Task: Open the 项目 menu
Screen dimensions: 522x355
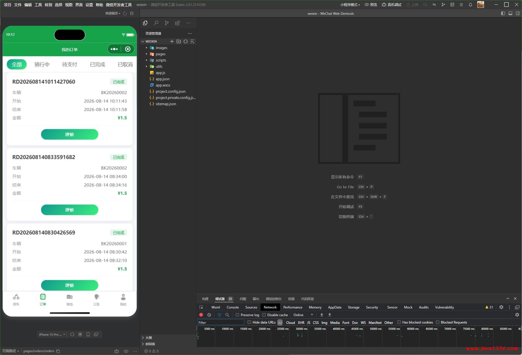Action: 8,5
